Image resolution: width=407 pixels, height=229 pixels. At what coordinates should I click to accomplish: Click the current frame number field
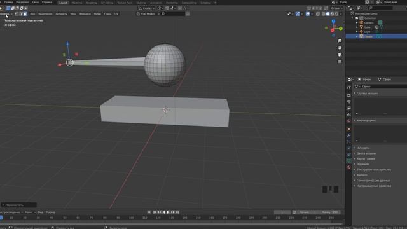point(282,212)
